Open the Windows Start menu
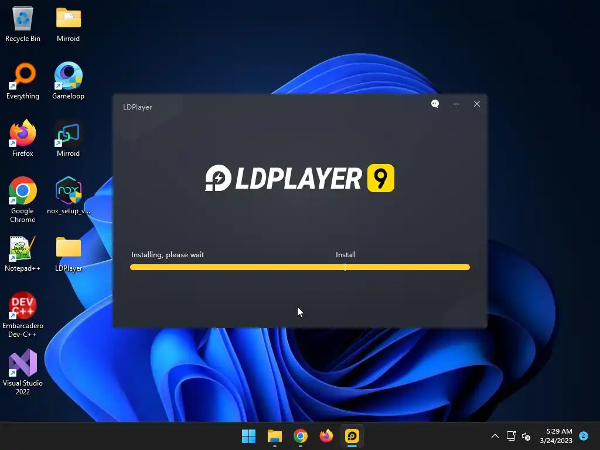This screenshot has height=450, width=600. tap(248, 436)
